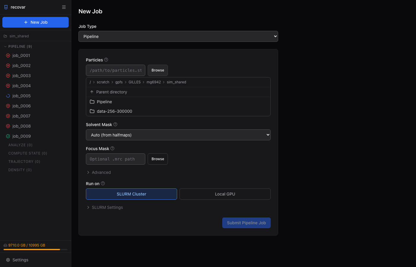The image size is (416, 267).
Task: Click the failed status icon for job_0003
Action: click(x=8, y=76)
